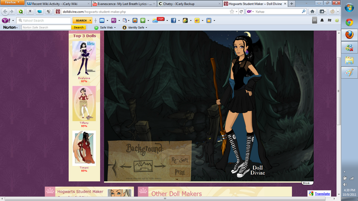Expand the Facebook toolbar dropdown arrow
This screenshot has width=358, height=201.
click(179, 21)
